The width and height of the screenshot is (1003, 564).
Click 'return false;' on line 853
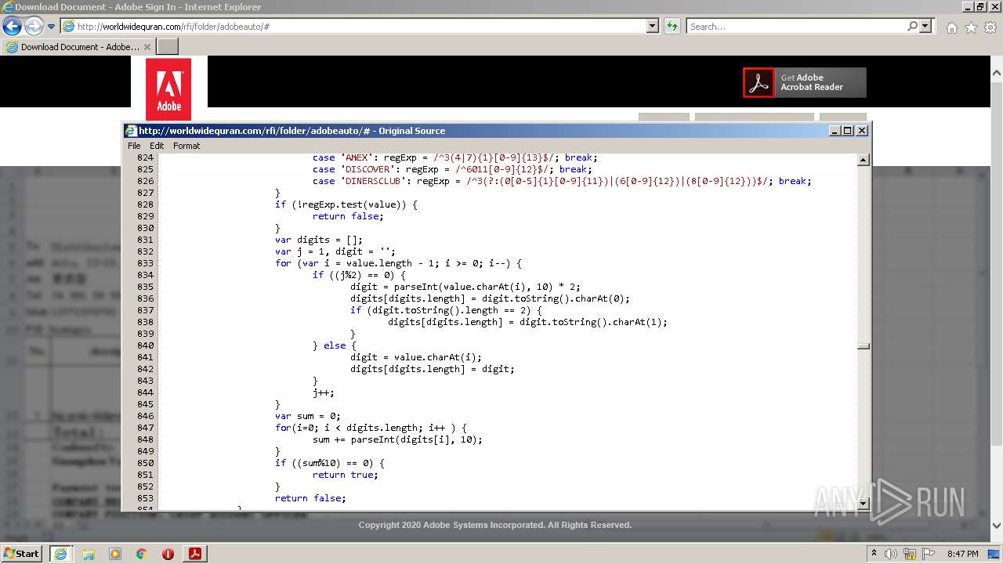[310, 498]
